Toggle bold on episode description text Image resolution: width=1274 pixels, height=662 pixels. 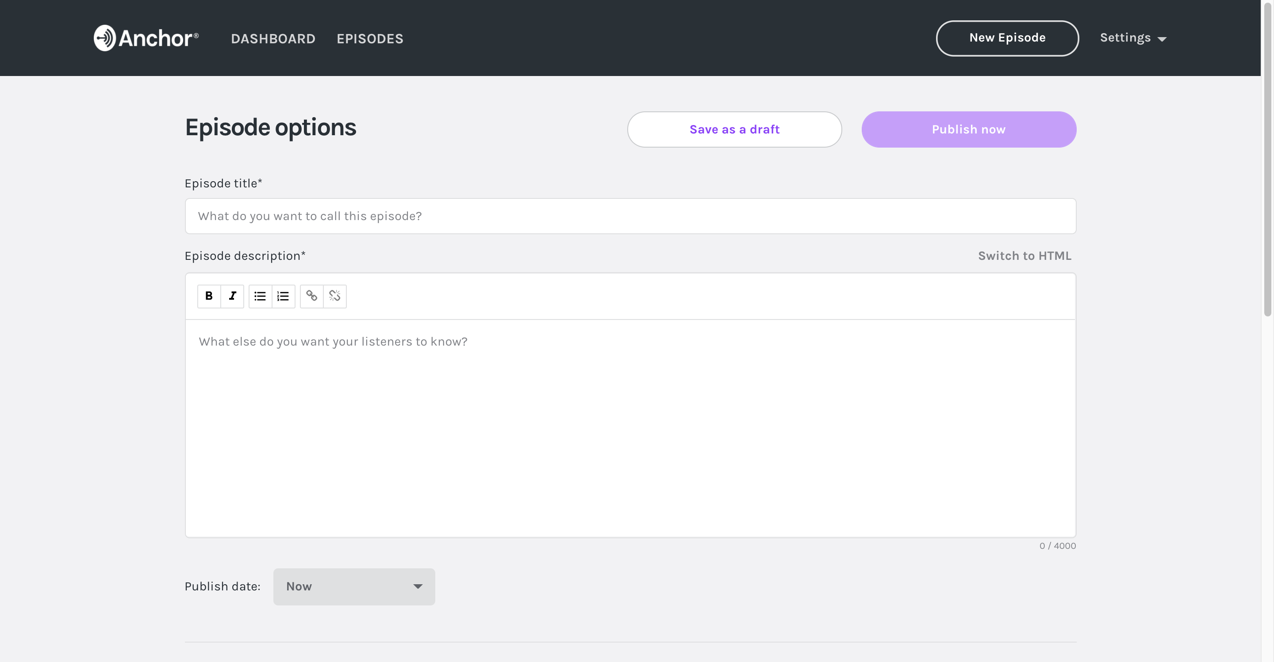209,296
